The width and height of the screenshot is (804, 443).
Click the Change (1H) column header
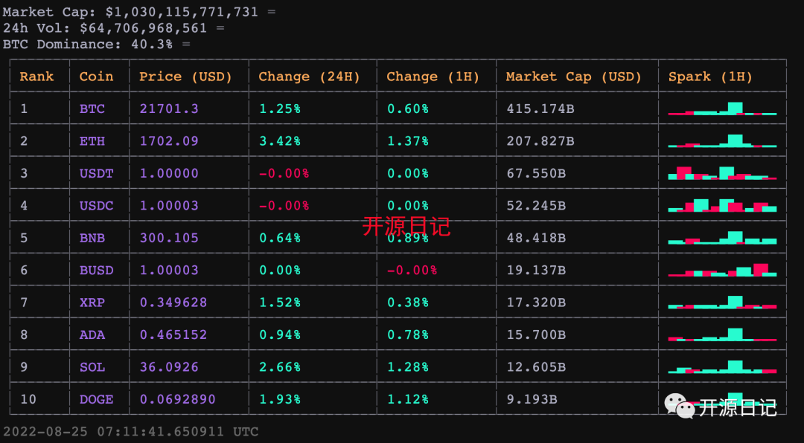tap(433, 77)
